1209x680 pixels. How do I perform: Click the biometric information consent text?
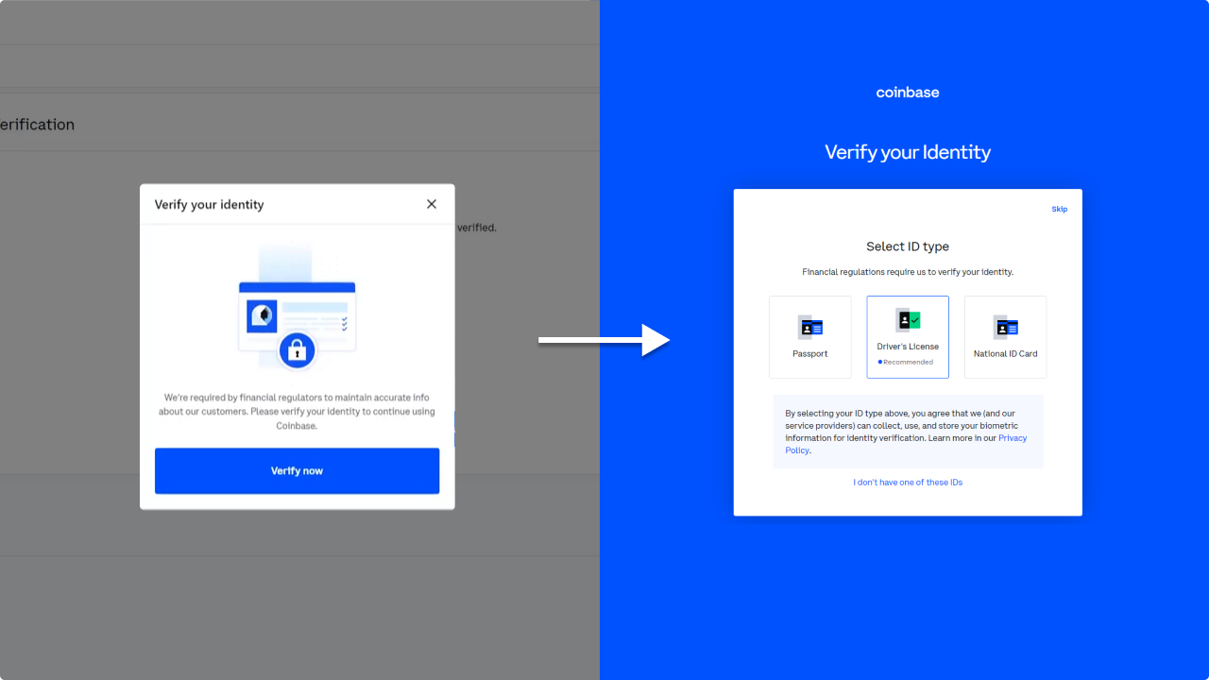coord(906,432)
